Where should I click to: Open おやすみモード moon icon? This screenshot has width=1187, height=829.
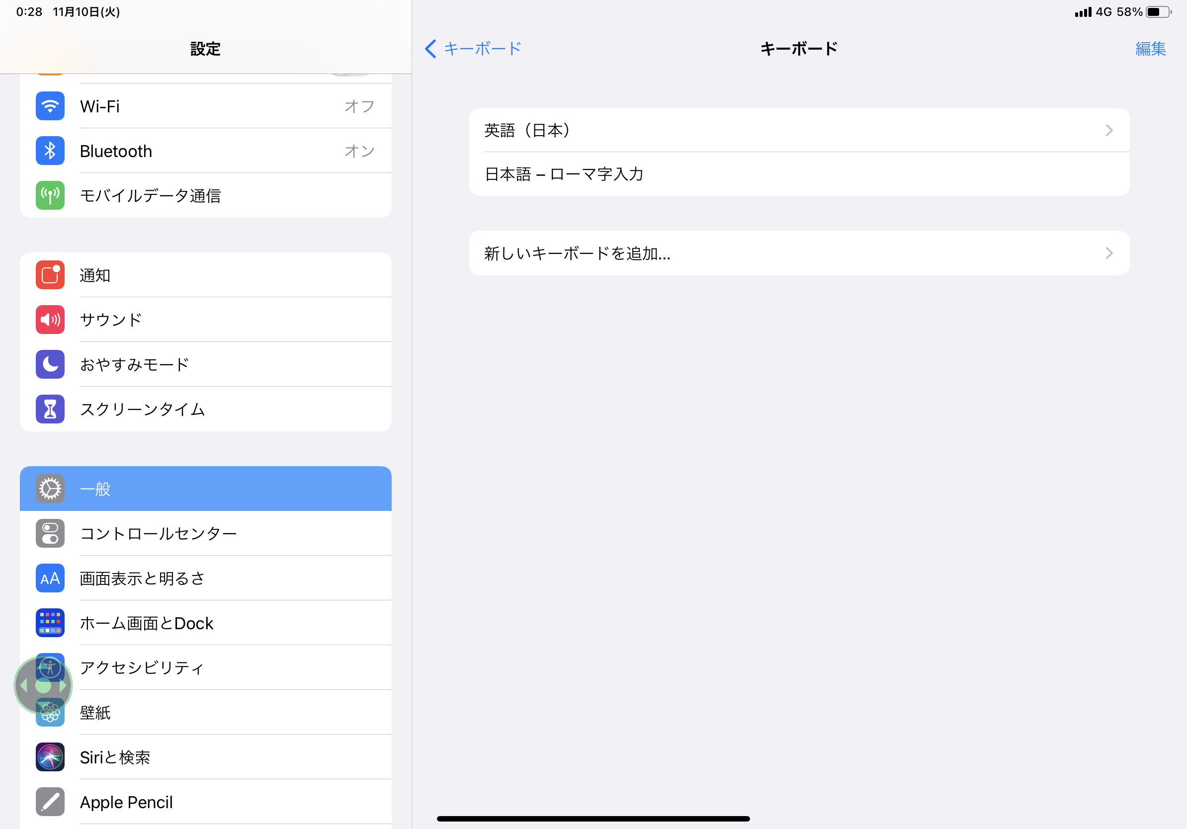(50, 364)
